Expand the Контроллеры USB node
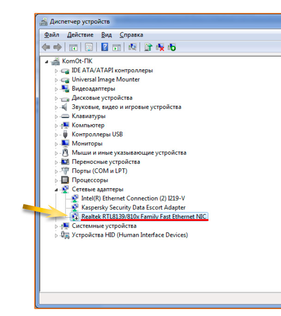 (x=56, y=135)
